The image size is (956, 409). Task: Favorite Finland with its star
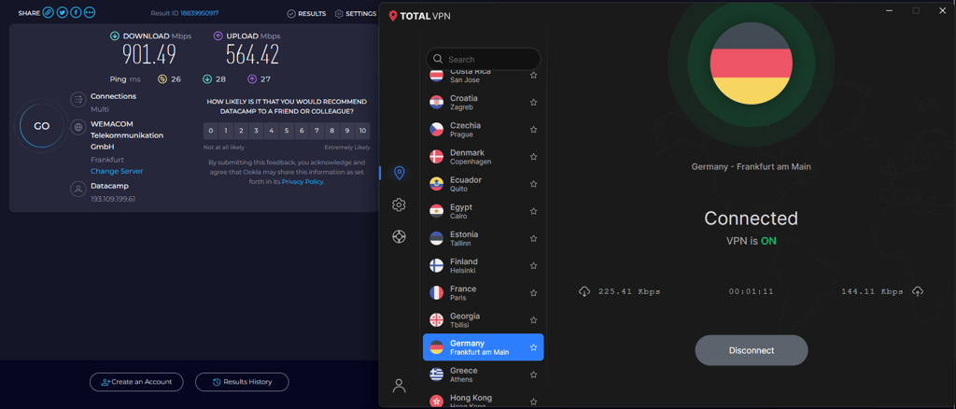pyautogui.click(x=533, y=266)
